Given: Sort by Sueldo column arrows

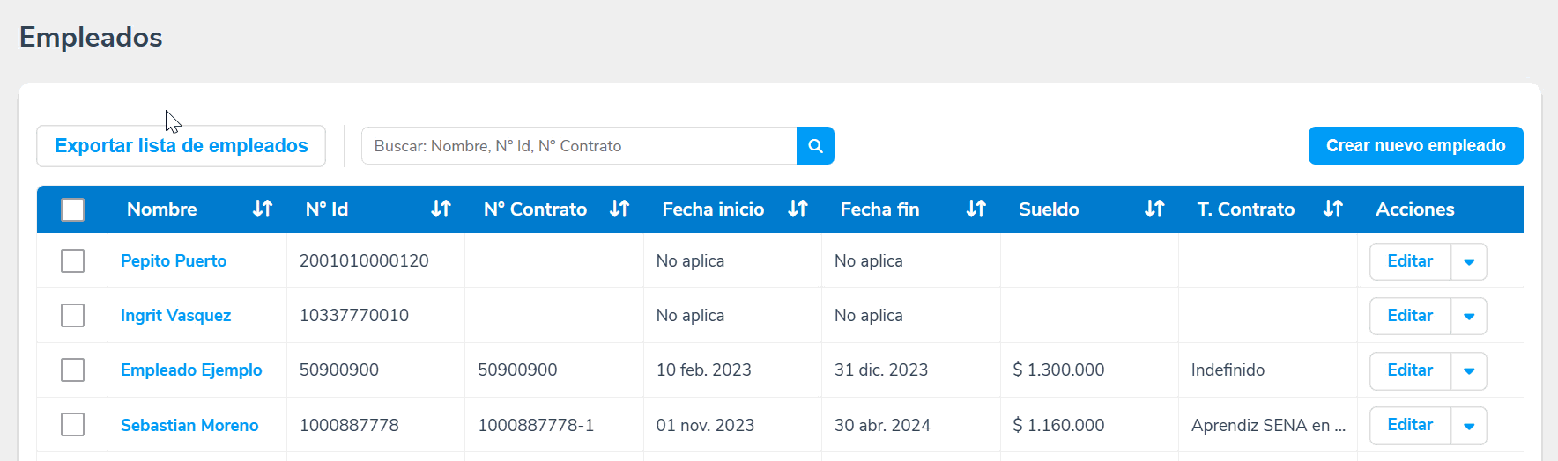Looking at the screenshot, I should [x=1154, y=209].
